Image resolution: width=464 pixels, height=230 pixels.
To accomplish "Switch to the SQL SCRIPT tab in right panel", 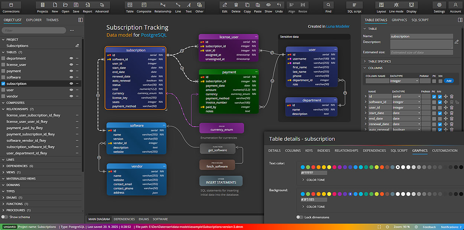I will coord(420,20).
